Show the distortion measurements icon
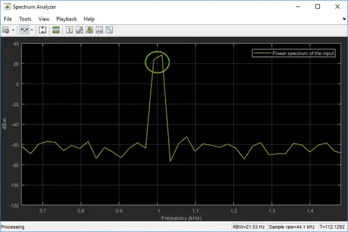 (x=99, y=30)
